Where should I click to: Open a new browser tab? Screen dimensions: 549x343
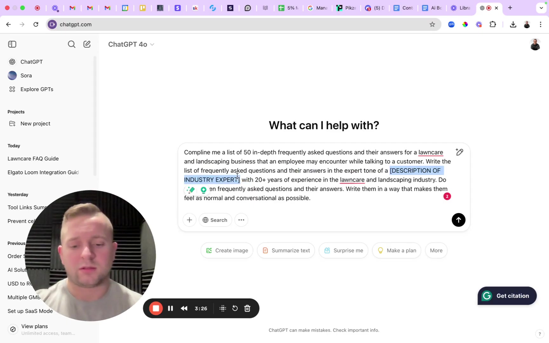[x=510, y=8]
